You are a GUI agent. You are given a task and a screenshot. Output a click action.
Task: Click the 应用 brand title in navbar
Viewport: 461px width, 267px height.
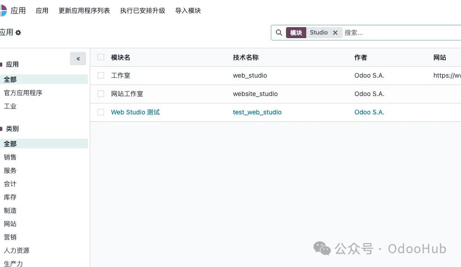click(18, 11)
